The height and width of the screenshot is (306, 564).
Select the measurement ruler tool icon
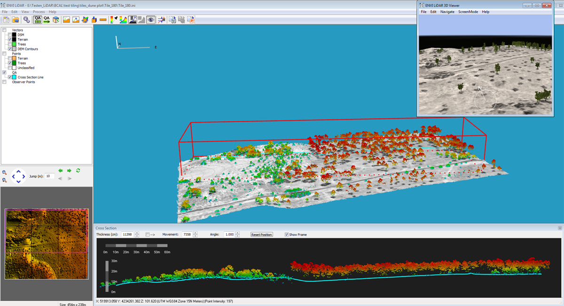coord(103,20)
